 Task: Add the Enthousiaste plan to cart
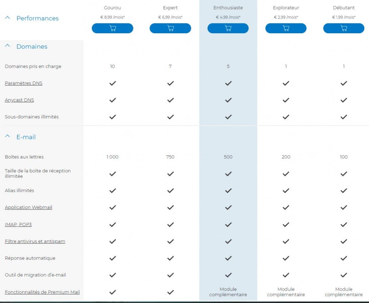228,28
